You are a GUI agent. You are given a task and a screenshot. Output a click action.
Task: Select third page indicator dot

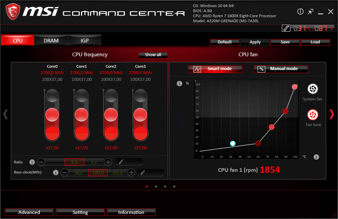[165, 187]
